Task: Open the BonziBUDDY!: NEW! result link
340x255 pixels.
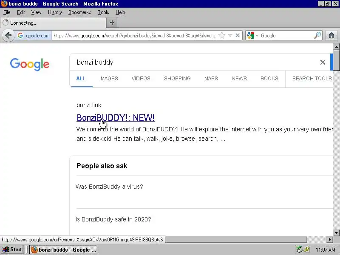Action: coord(116,118)
